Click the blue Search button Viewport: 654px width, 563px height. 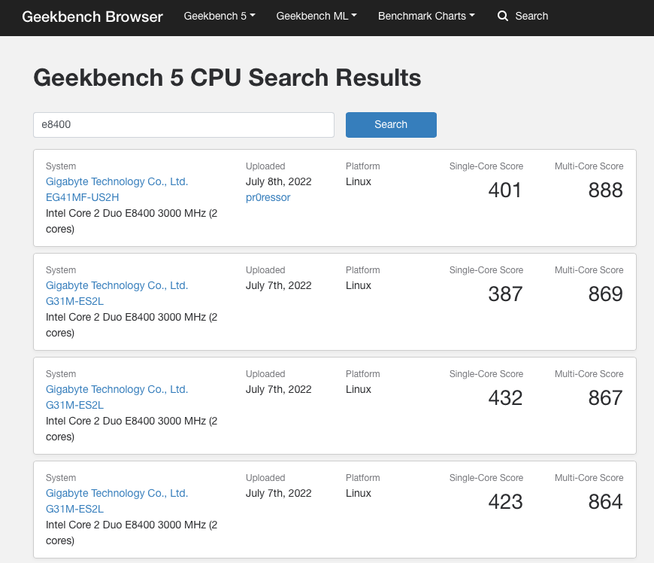click(x=391, y=124)
